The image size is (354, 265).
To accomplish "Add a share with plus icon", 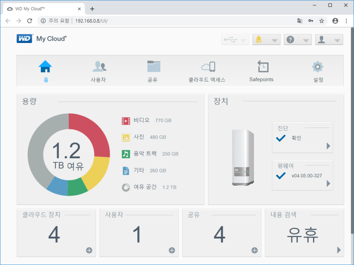I will [255, 250].
